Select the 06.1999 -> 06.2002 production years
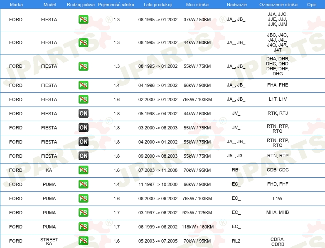Image resolution: width=325 pixels, height=248 pixels. [158, 227]
